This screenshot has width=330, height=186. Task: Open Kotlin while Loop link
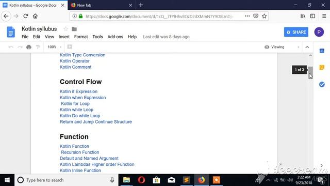(76, 110)
